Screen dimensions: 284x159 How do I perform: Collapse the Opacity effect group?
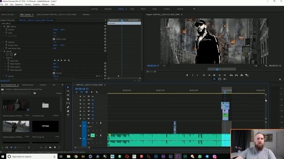(2, 51)
